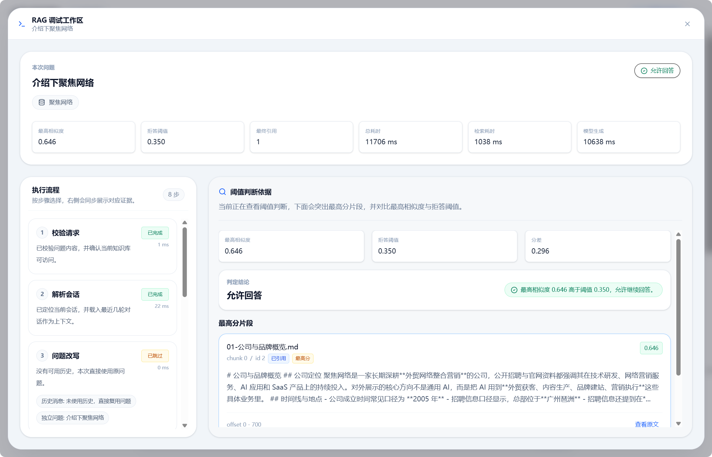Click the offset 0 - 700 label
This screenshot has width=712, height=457.
pyautogui.click(x=244, y=424)
